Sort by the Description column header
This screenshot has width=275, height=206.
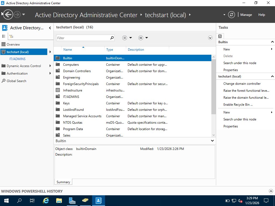[136, 50]
